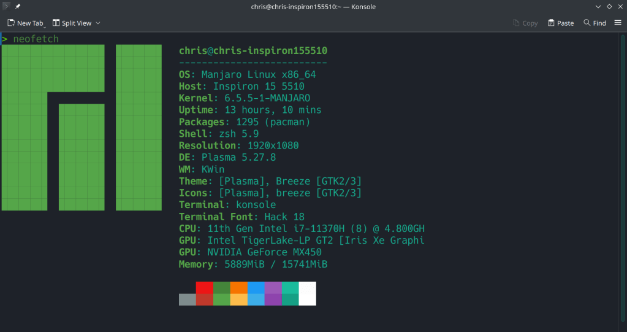The image size is (627, 332).
Task: Click the bright red color block
Action: pyautogui.click(x=204, y=287)
